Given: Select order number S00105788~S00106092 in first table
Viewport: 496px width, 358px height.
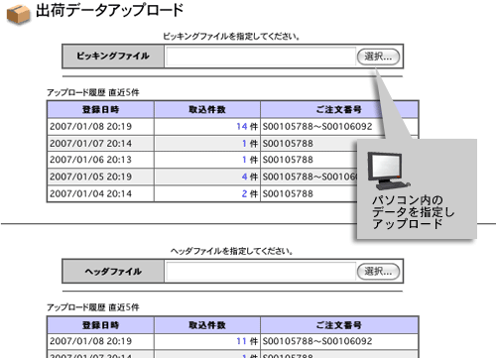Looking at the screenshot, I should pyautogui.click(x=317, y=126).
